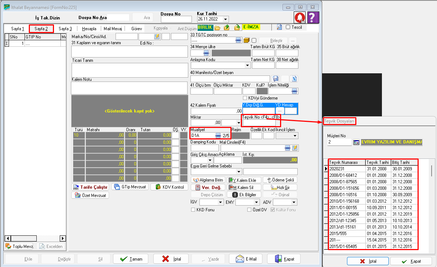This screenshot has width=437, height=267.
Task: Open the Mail Mesaj tab
Action: (x=113, y=29)
